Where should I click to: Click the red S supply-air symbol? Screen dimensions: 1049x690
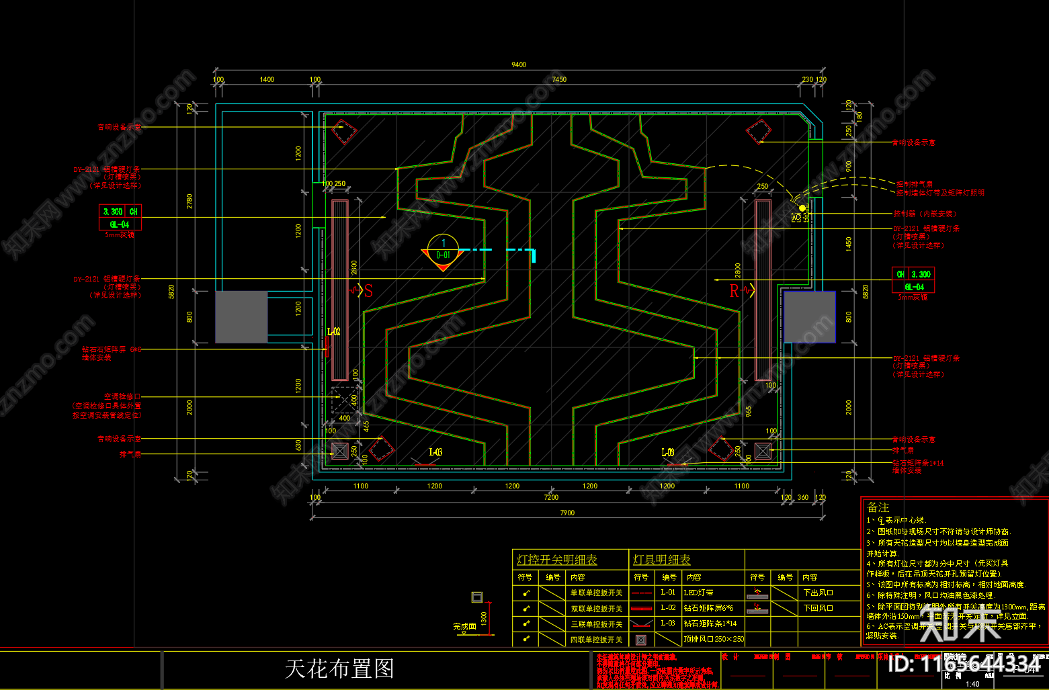(368, 291)
